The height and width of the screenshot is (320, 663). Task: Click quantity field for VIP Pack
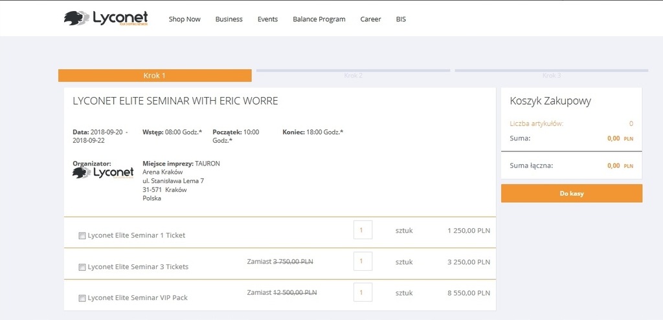[363, 293]
